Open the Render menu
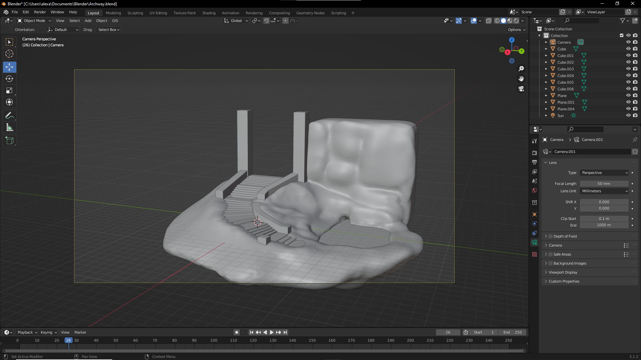641x360 pixels. (40, 12)
